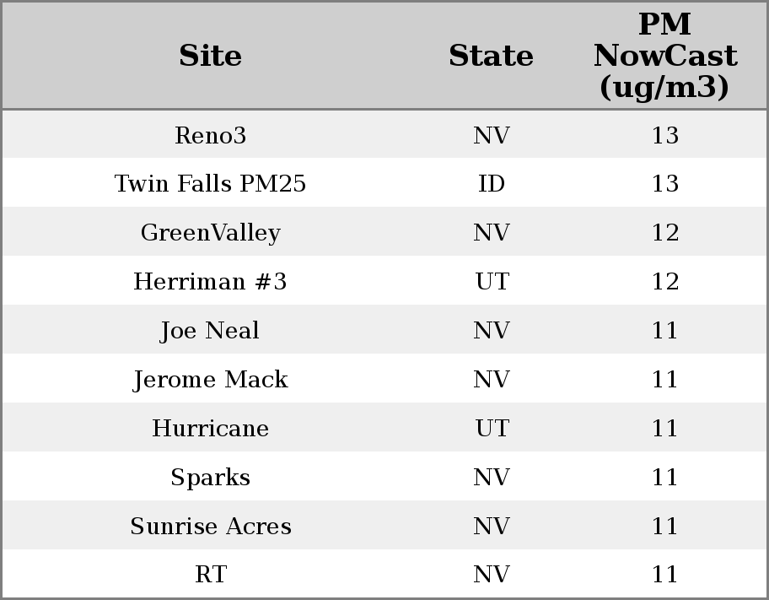The width and height of the screenshot is (769, 600).
Task: Select the Reno3 site cell
Action: click(210, 135)
